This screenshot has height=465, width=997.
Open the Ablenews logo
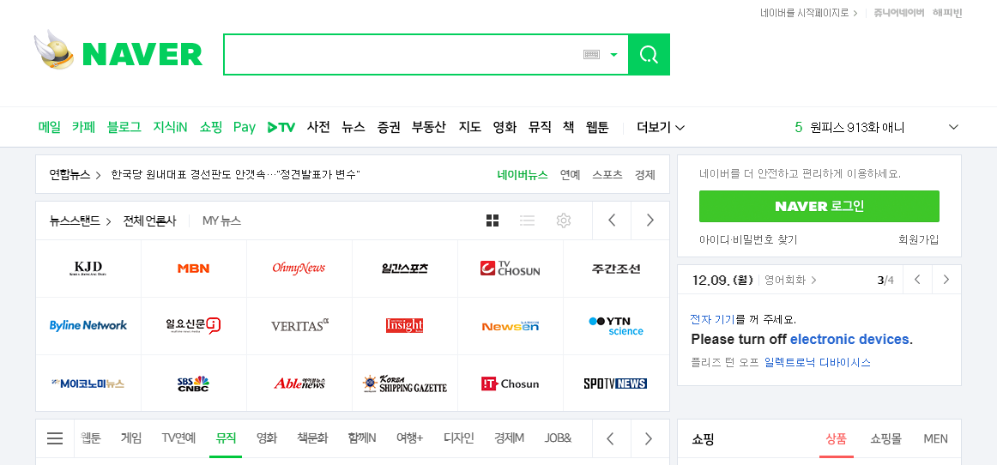tap(299, 383)
